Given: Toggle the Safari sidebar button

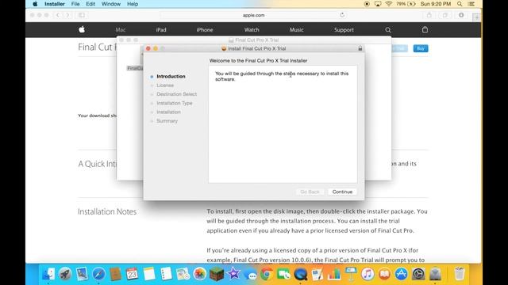Looking at the screenshot, I should tap(82, 15).
